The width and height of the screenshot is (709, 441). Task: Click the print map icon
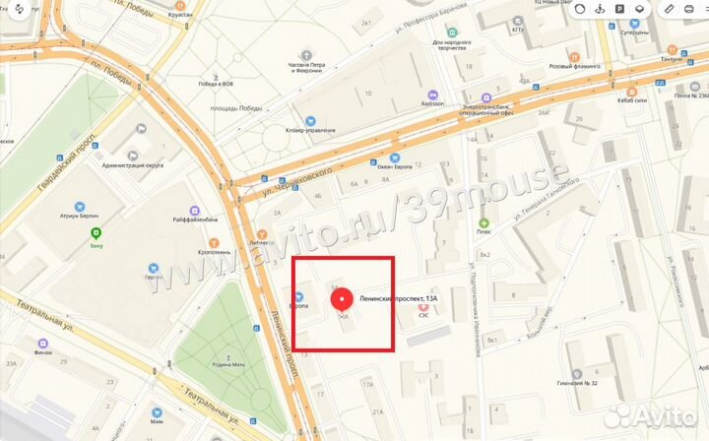click(x=689, y=9)
